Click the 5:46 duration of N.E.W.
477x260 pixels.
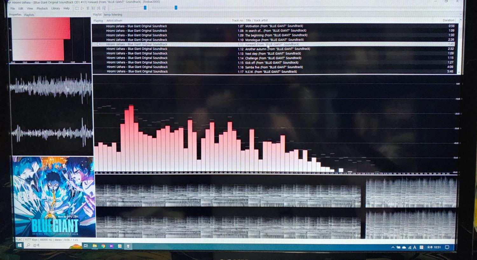(x=450, y=71)
